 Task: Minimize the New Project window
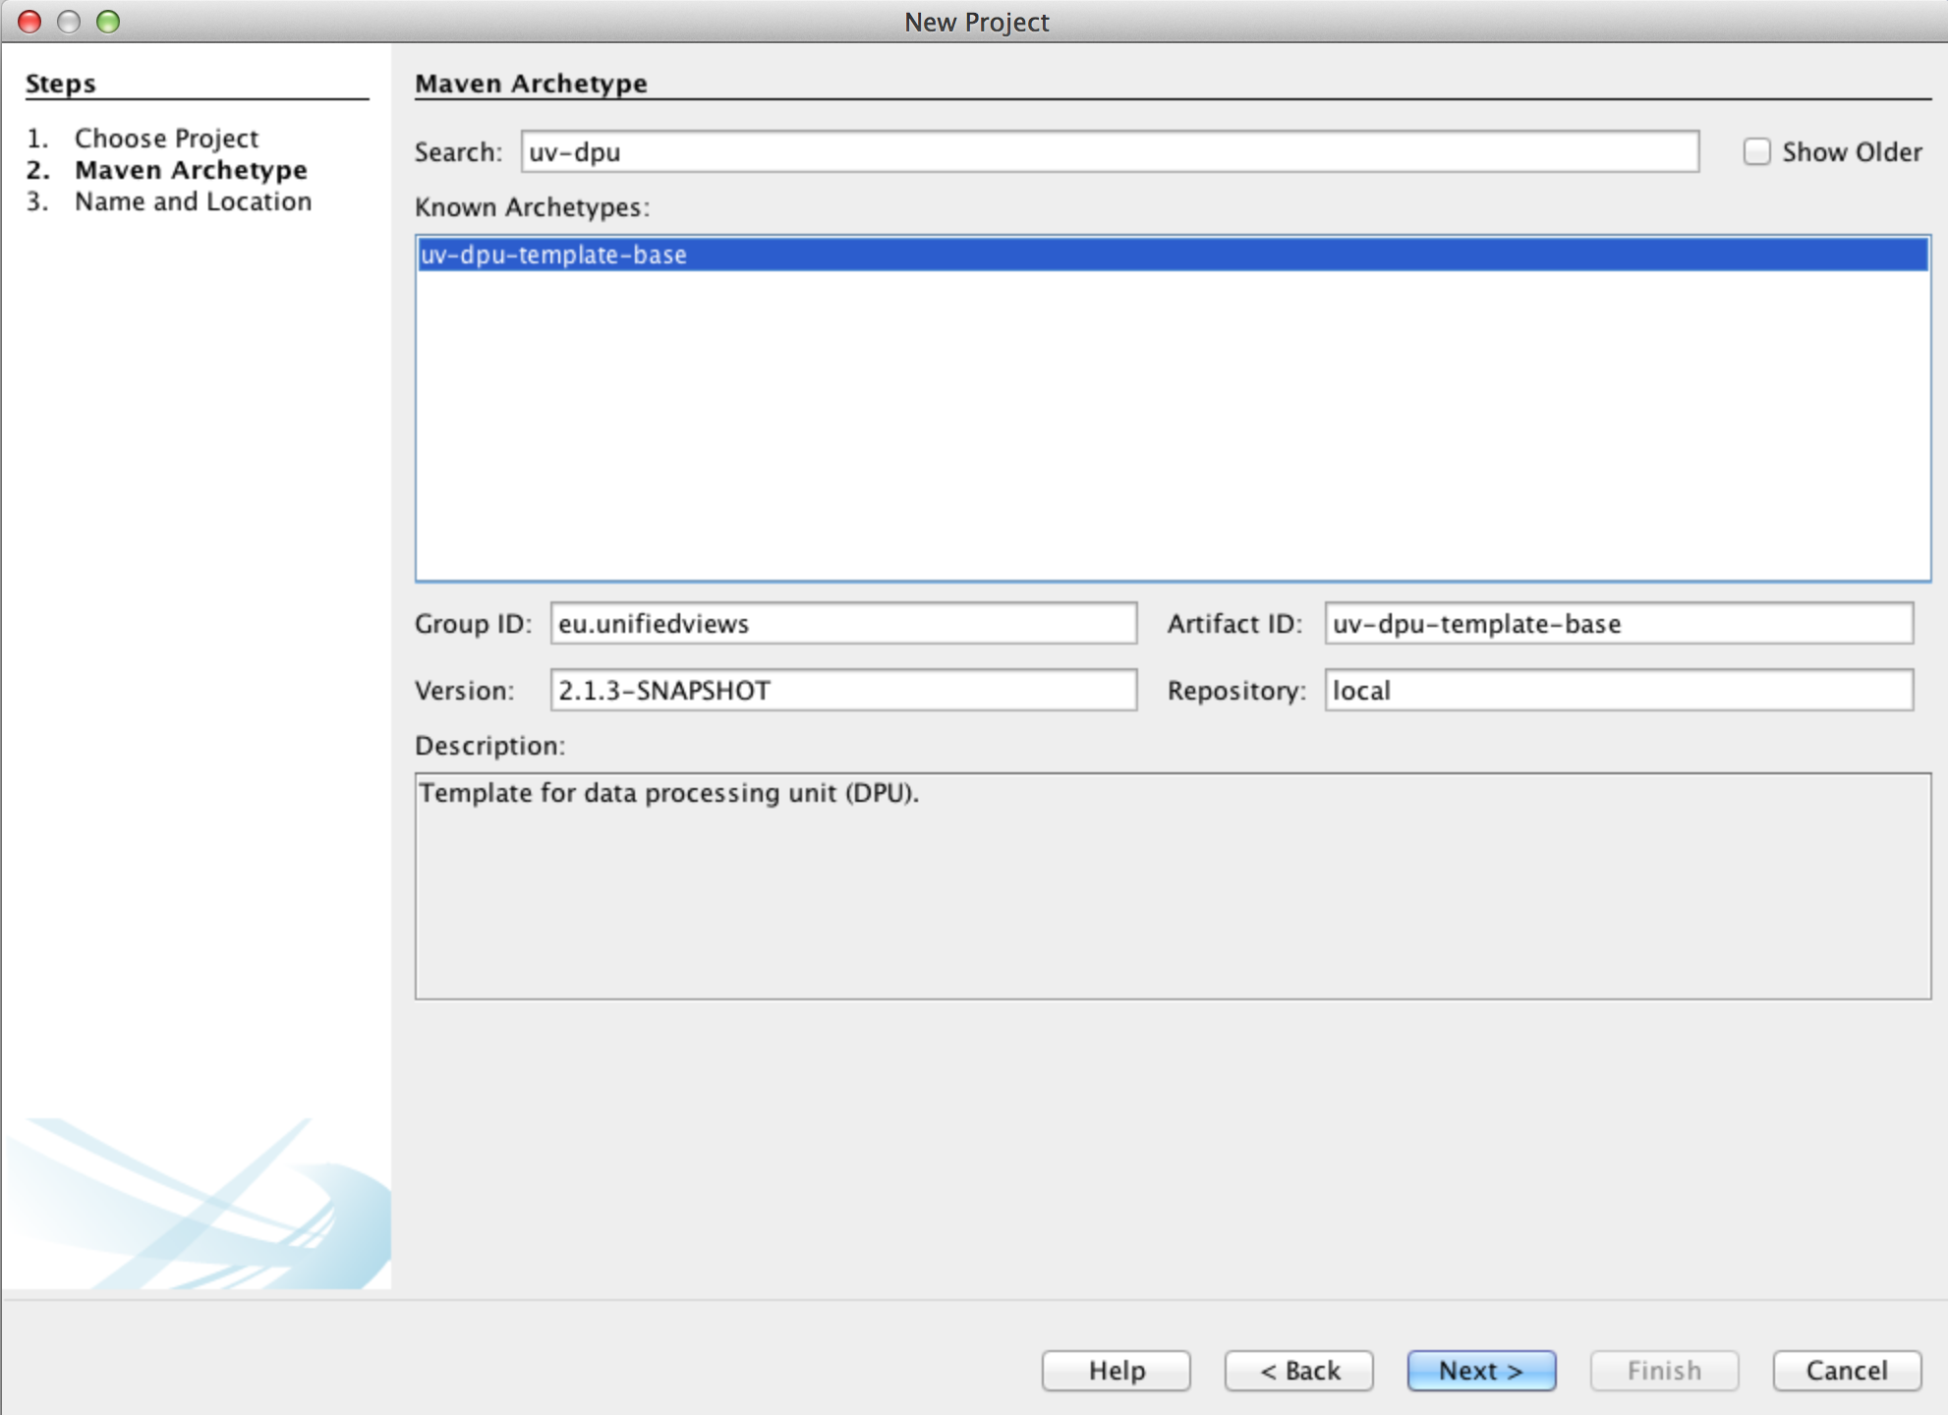click(69, 21)
